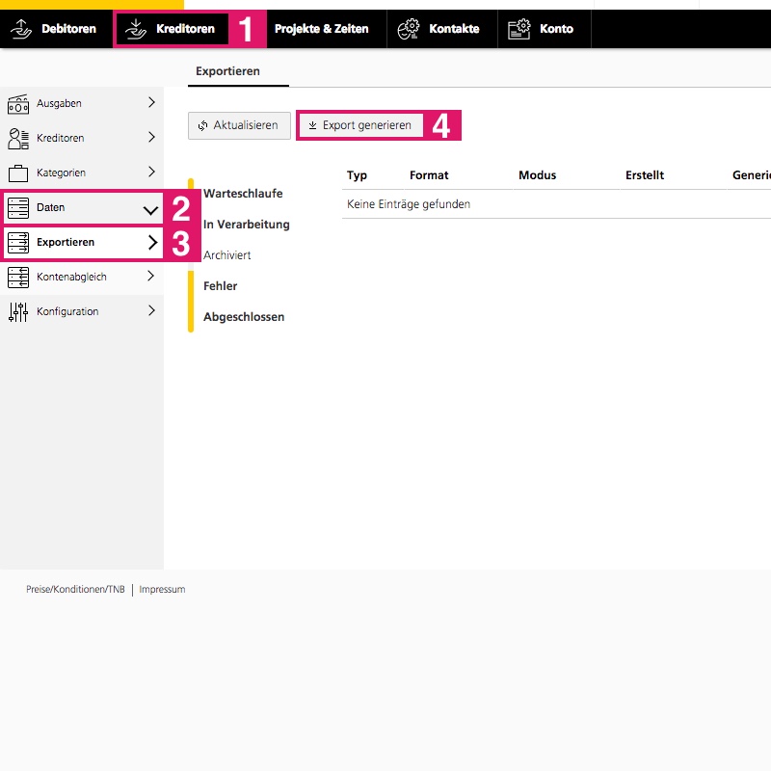Click the Kontenabgleich sidebar icon
771x771 pixels.
coord(18,278)
